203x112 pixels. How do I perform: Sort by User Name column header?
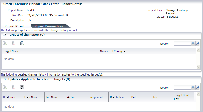pyautogui.click(x=34, y=97)
